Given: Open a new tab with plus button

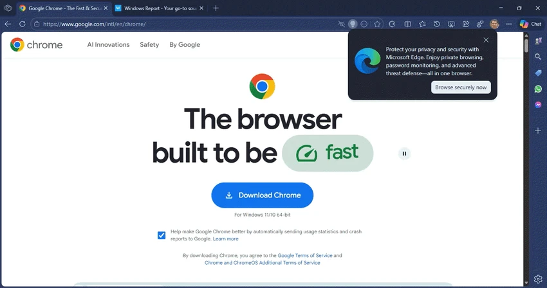Looking at the screenshot, I should pyautogui.click(x=216, y=8).
